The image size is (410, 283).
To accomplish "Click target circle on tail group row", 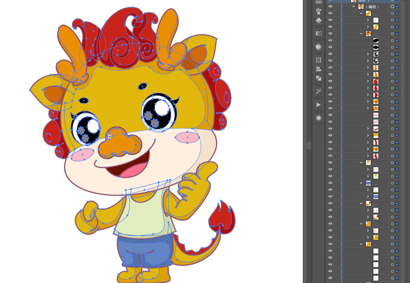I will [x=392, y=204].
